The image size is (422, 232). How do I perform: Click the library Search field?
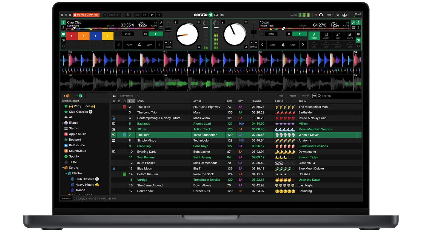340,96
